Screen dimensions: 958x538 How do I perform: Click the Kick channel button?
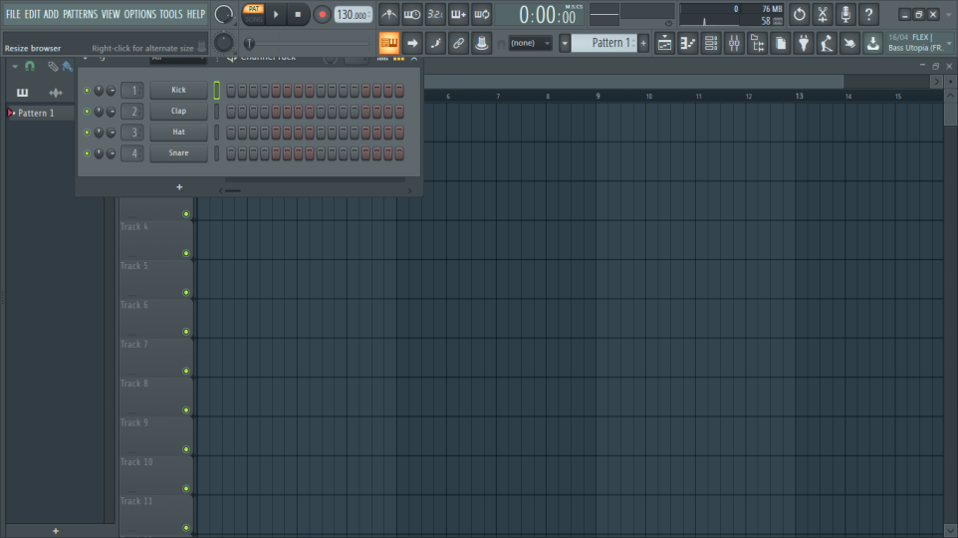click(x=178, y=90)
